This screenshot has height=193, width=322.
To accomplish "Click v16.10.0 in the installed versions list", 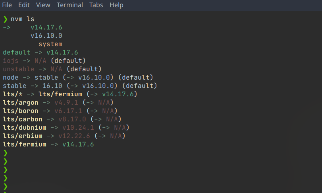I will click(x=46, y=36).
